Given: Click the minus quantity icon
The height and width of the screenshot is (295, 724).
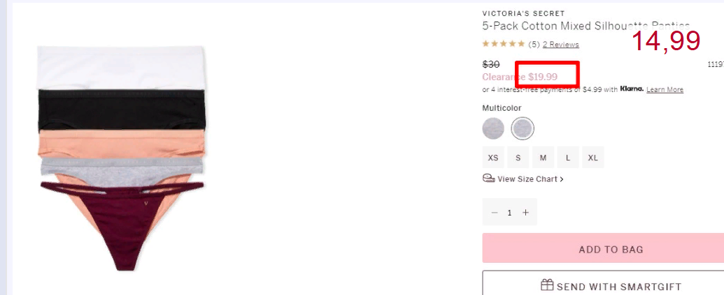Looking at the screenshot, I should [495, 213].
